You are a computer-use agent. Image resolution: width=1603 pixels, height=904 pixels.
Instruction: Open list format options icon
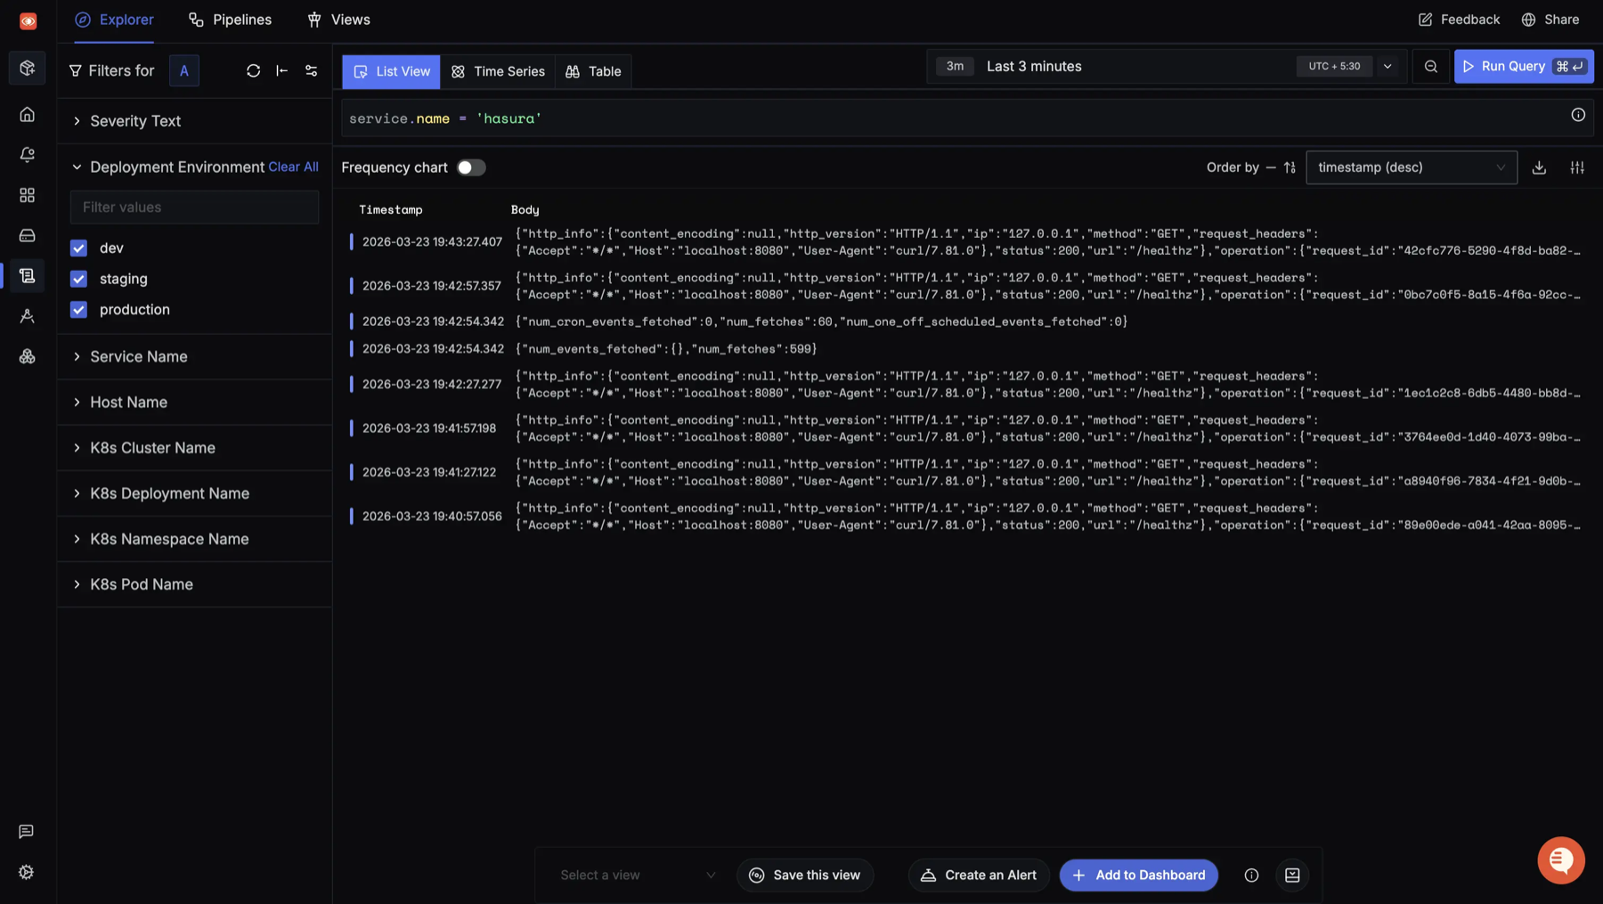point(1577,167)
